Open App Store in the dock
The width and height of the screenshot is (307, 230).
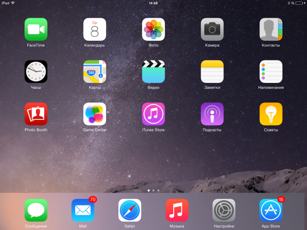click(x=271, y=210)
